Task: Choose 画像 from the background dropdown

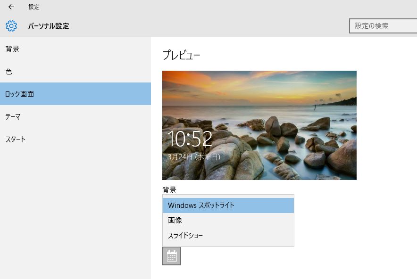Action: [228, 220]
